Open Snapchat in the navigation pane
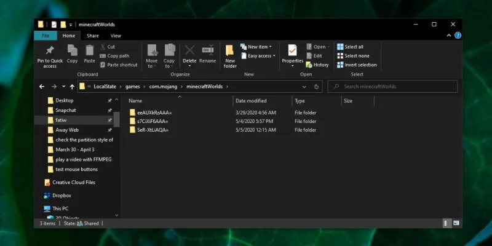 click(x=66, y=110)
